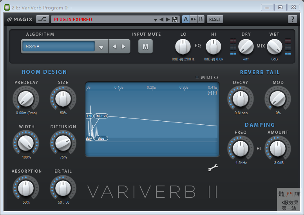Zoom in the display with [+]
Image resolution: width=304 pixels, height=215 pixels.
210,93
